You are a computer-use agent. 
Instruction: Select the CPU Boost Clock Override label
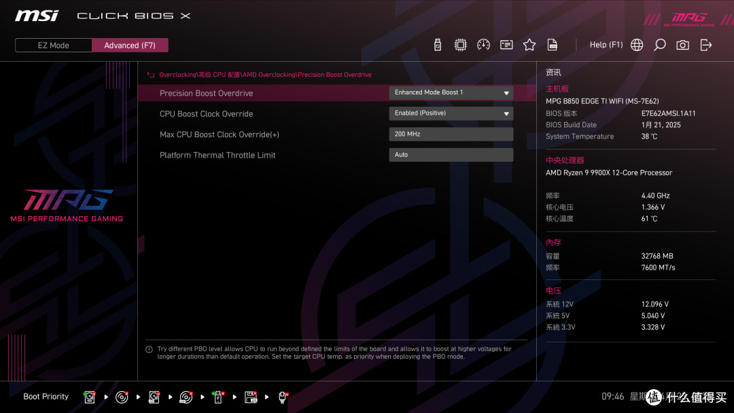(x=206, y=113)
